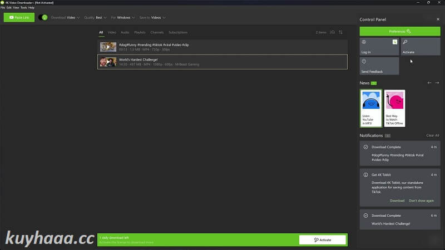
Task: Click the Log In tile
Action: click(379, 47)
